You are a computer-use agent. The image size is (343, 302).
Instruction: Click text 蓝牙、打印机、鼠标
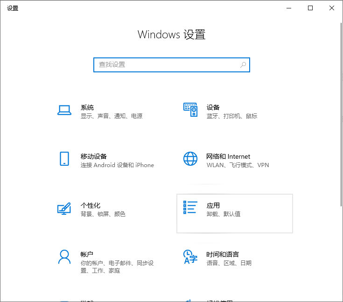[x=232, y=116]
